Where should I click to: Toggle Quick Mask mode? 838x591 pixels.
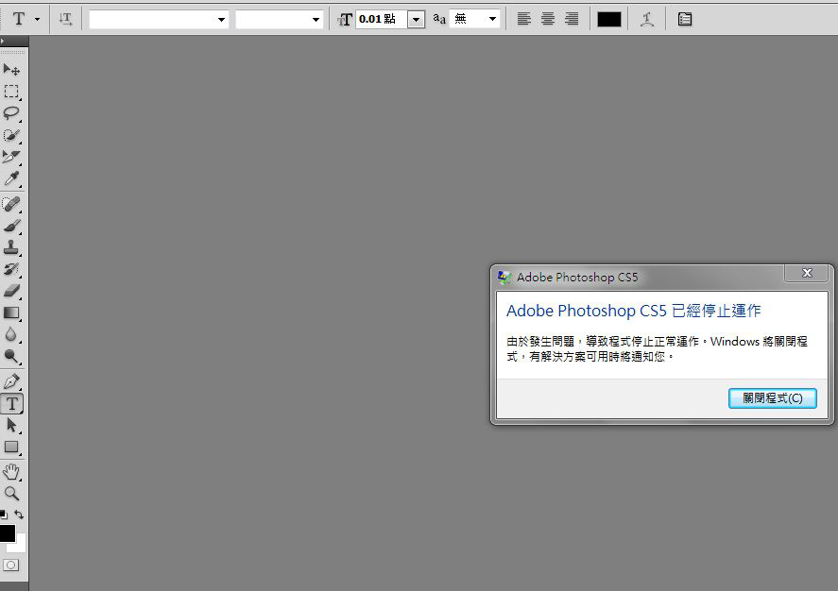point(10,565)
